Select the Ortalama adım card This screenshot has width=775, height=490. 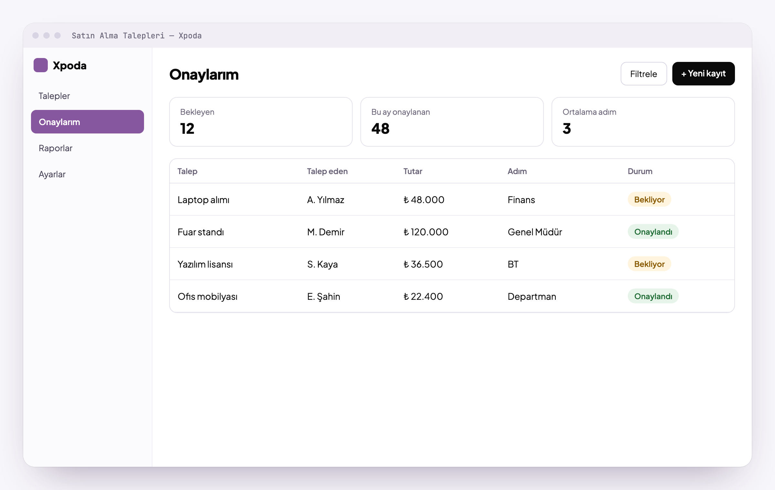643,122
